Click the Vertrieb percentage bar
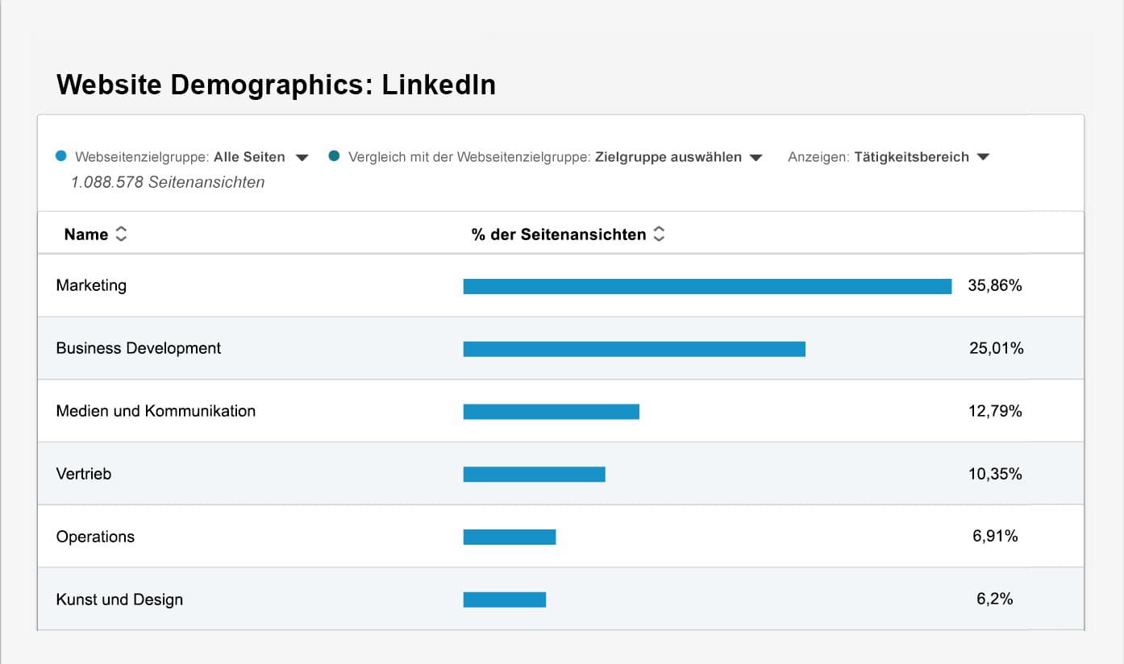1124x664 pixels. click(534, 475)
